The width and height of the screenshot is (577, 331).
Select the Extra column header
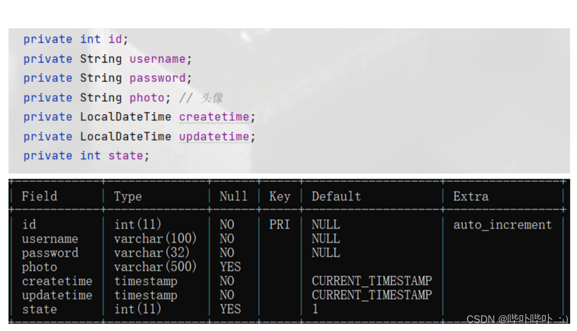pyautogui.click(x=471, y=197)
